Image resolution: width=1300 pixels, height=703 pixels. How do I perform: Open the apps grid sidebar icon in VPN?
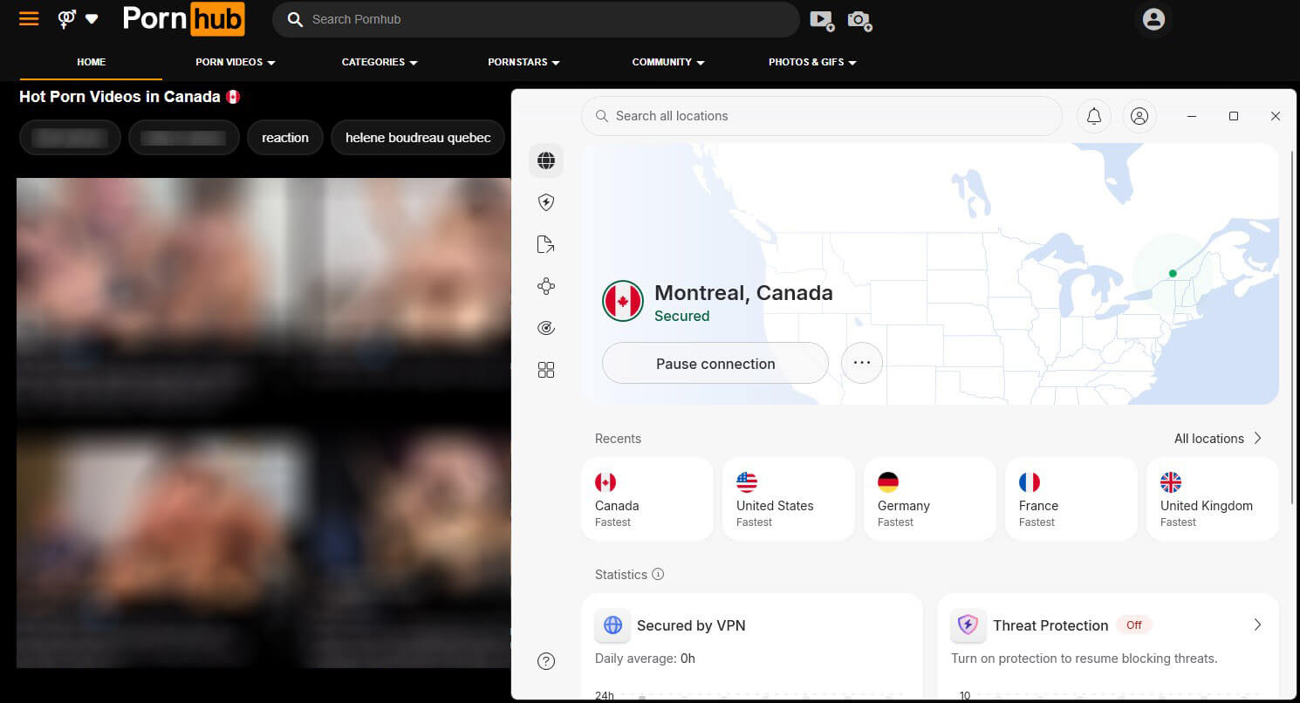point(546,370)
